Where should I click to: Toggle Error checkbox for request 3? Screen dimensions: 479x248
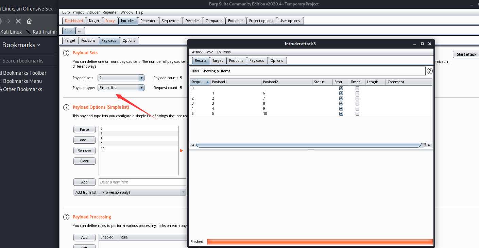coord(341,103)
